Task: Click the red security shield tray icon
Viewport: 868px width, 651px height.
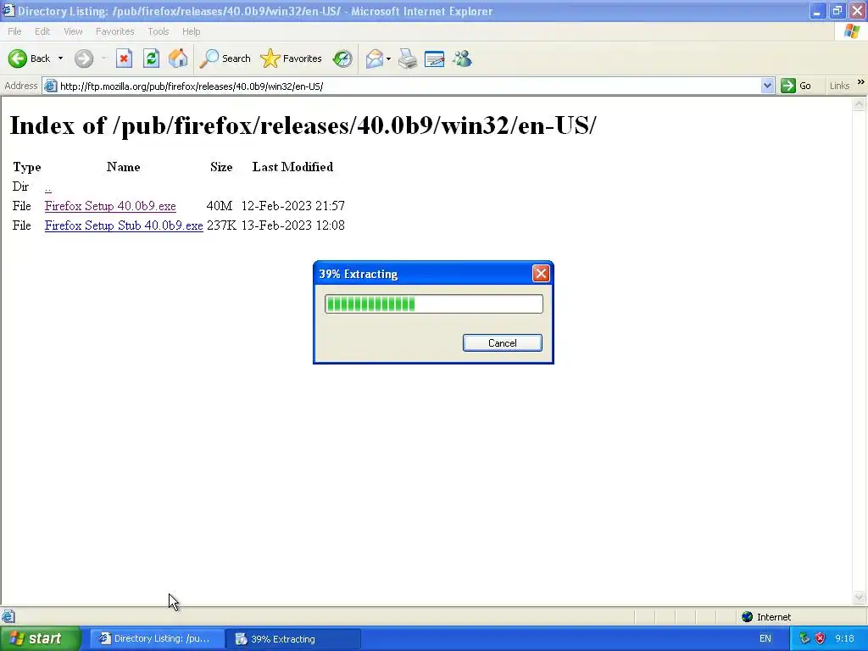Action: [820, 639]
